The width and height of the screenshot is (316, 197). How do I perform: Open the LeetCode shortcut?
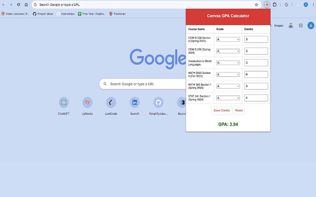111,103
